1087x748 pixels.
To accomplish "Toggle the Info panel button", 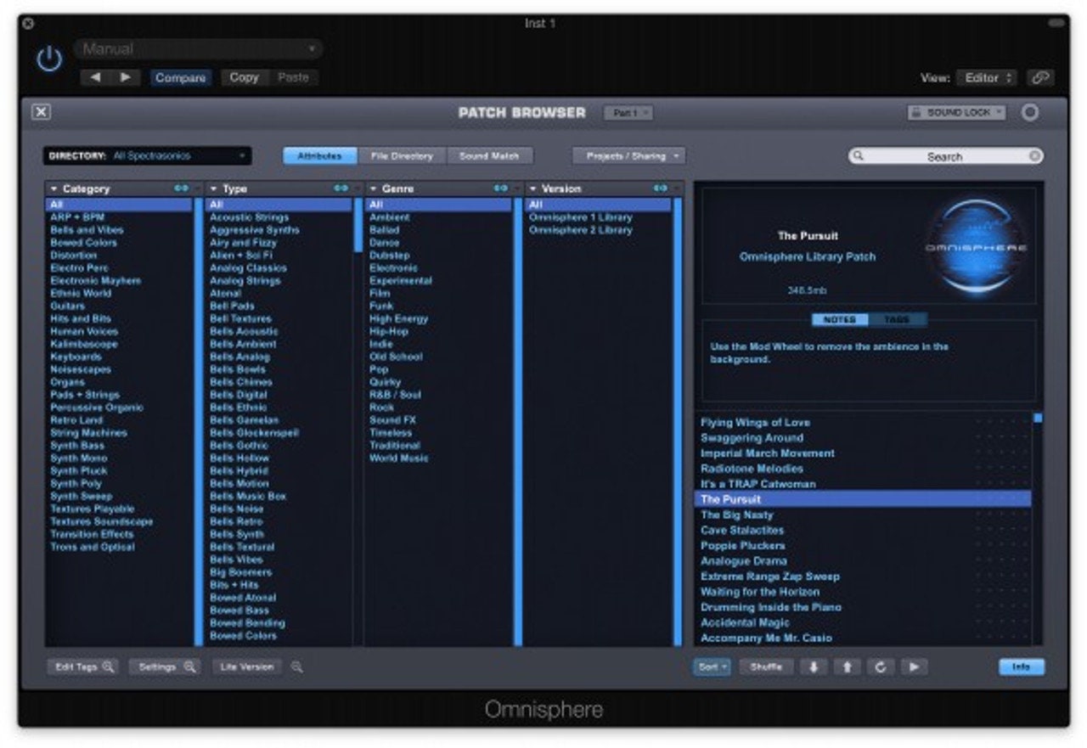I will click(1022, 667).
